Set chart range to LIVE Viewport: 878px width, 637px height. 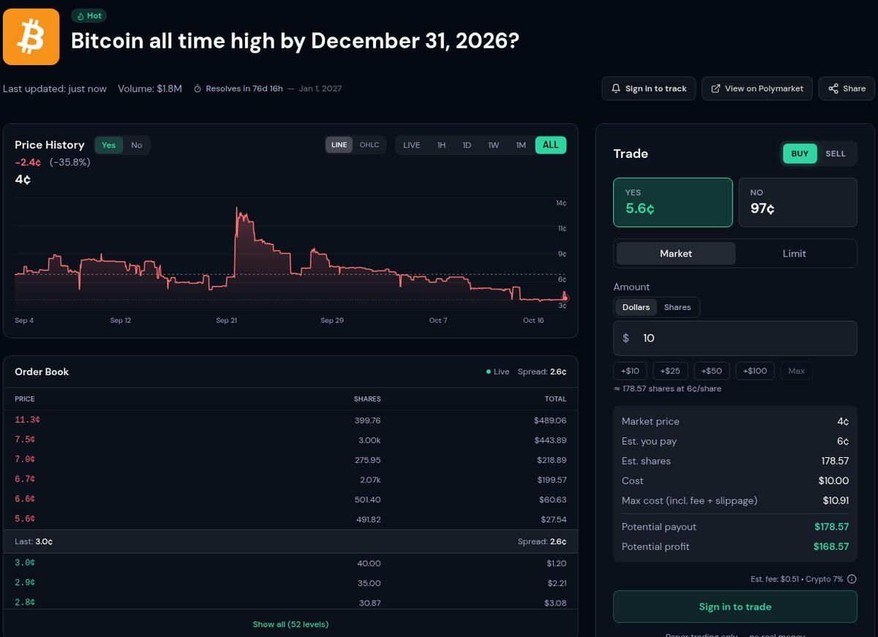click(412, 145)
